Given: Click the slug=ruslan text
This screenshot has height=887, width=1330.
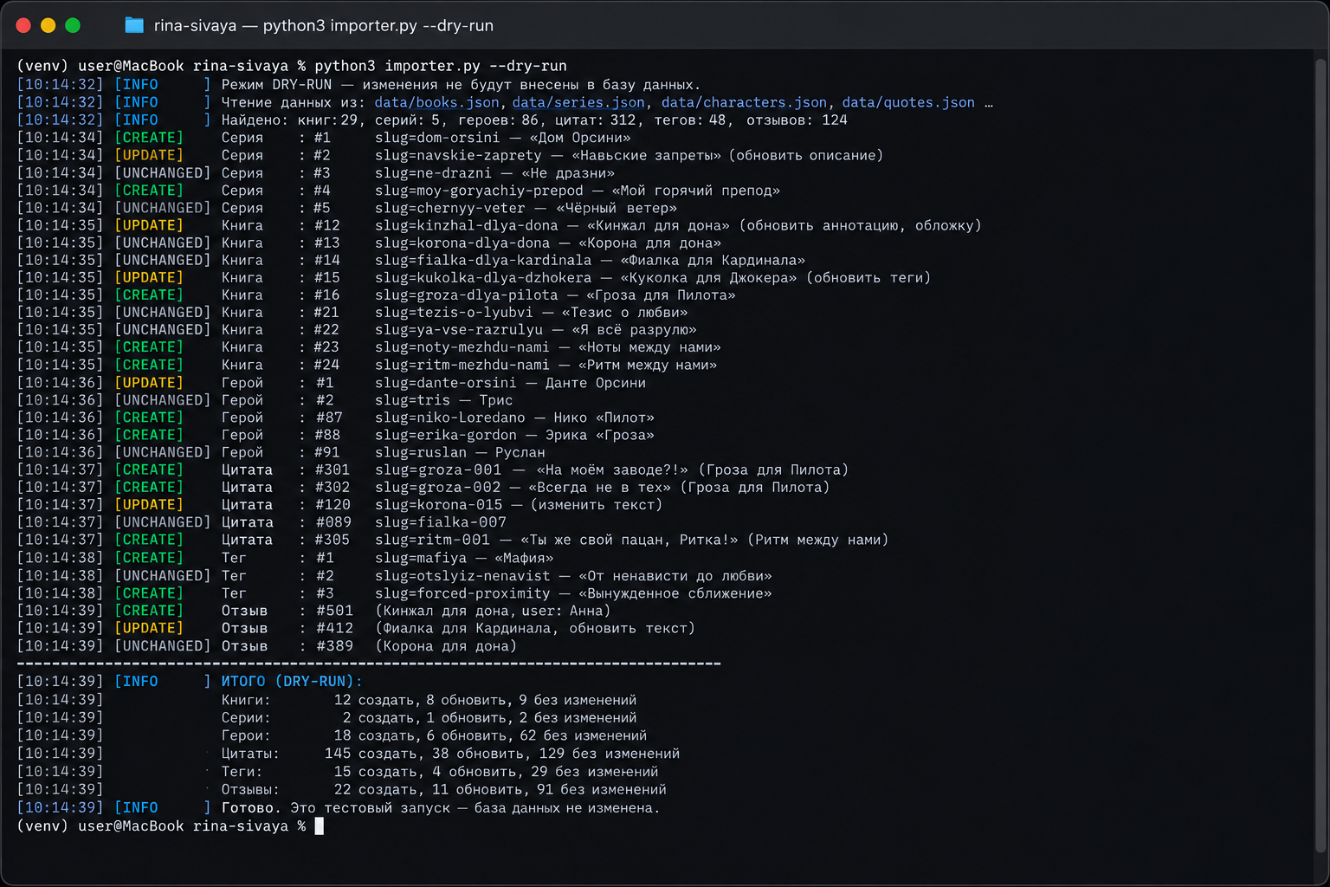Looking at the screenshot, I should [x=421, y=452].
